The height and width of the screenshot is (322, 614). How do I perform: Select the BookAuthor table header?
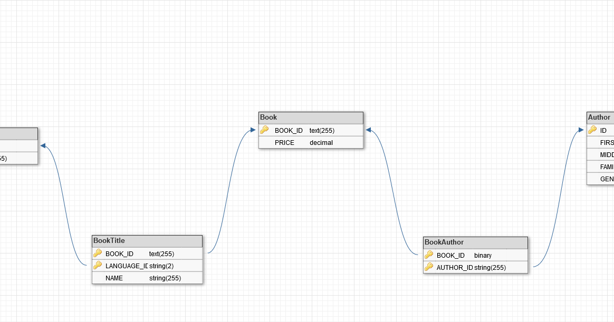coord(475,242)
